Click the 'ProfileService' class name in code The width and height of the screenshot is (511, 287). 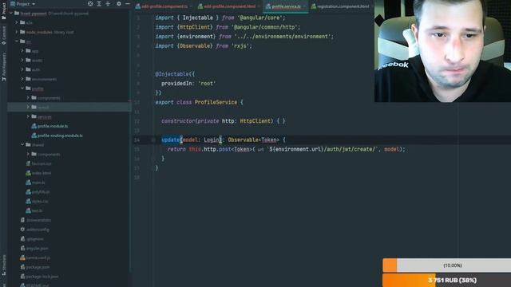click(x=216, y=102)
